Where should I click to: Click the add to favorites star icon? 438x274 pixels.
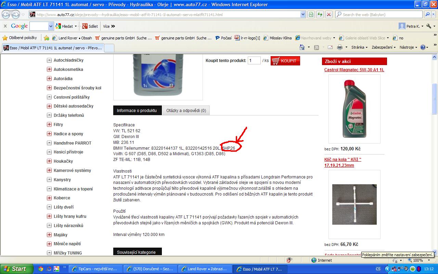pos(47,38)
